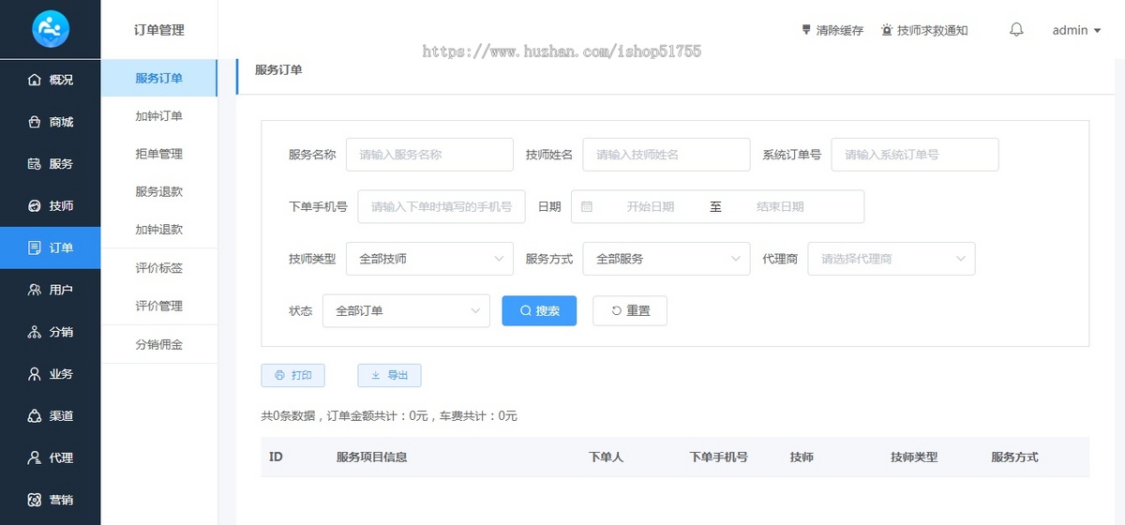Click the download icon on 导出 button
Viewport: 1125px width, 525px height.
376,375
